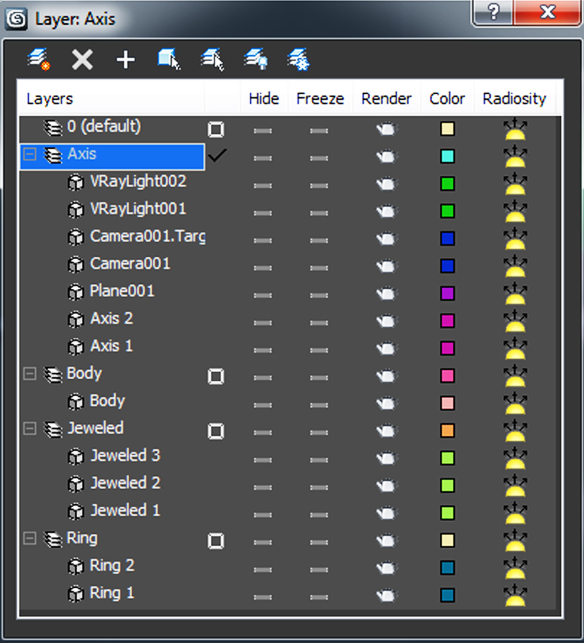Screen dimensions: 584x643
Task: Click the Create New Layer icon
Action: (x=39, y=60)
